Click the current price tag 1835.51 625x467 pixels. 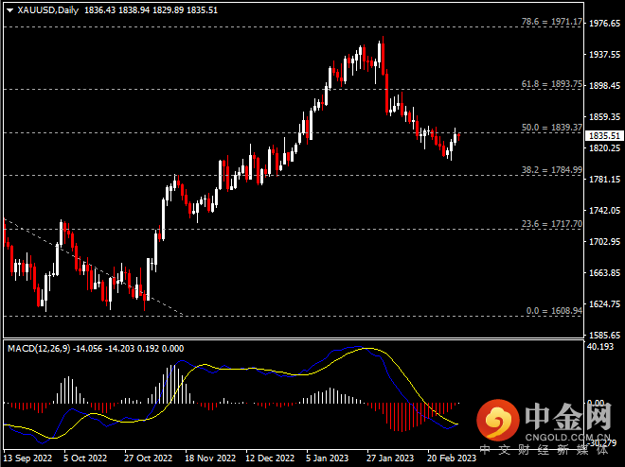pyautogui.click(x=605, y=136)
